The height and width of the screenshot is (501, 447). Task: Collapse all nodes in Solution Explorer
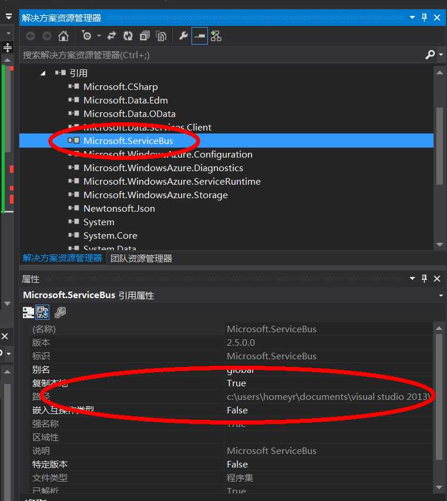click(x=144, y=36)
